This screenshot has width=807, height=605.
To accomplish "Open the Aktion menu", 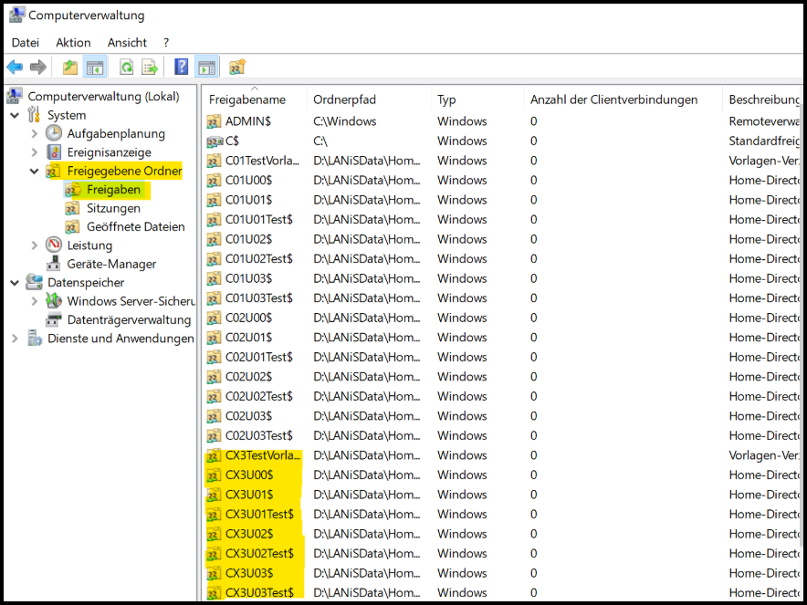I will point(73,42).
